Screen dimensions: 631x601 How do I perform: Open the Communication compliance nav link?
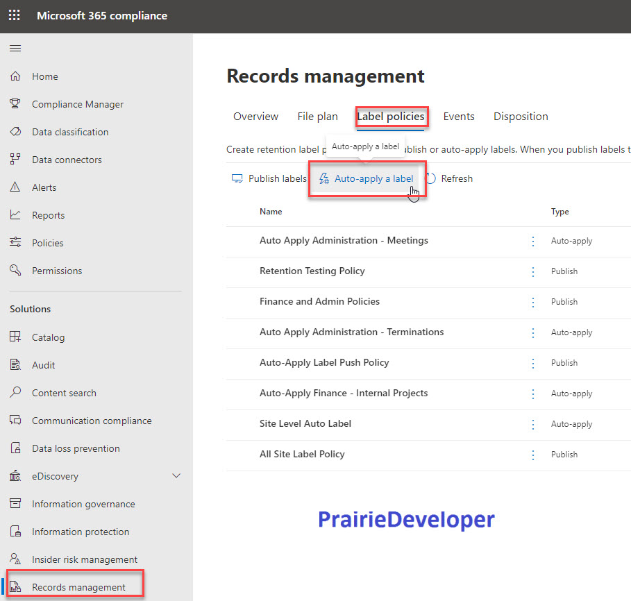tap(92, 421)
